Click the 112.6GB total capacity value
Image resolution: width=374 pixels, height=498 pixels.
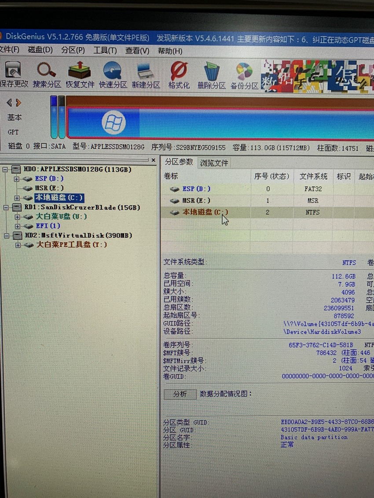pyautogui.click(x=344, y=276)
